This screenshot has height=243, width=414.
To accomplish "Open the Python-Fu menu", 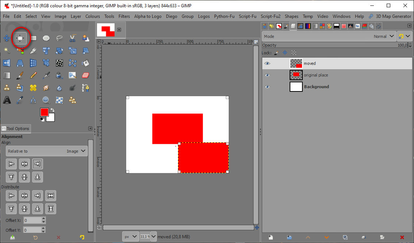I will pyautogui.click(x=224, y=16).
